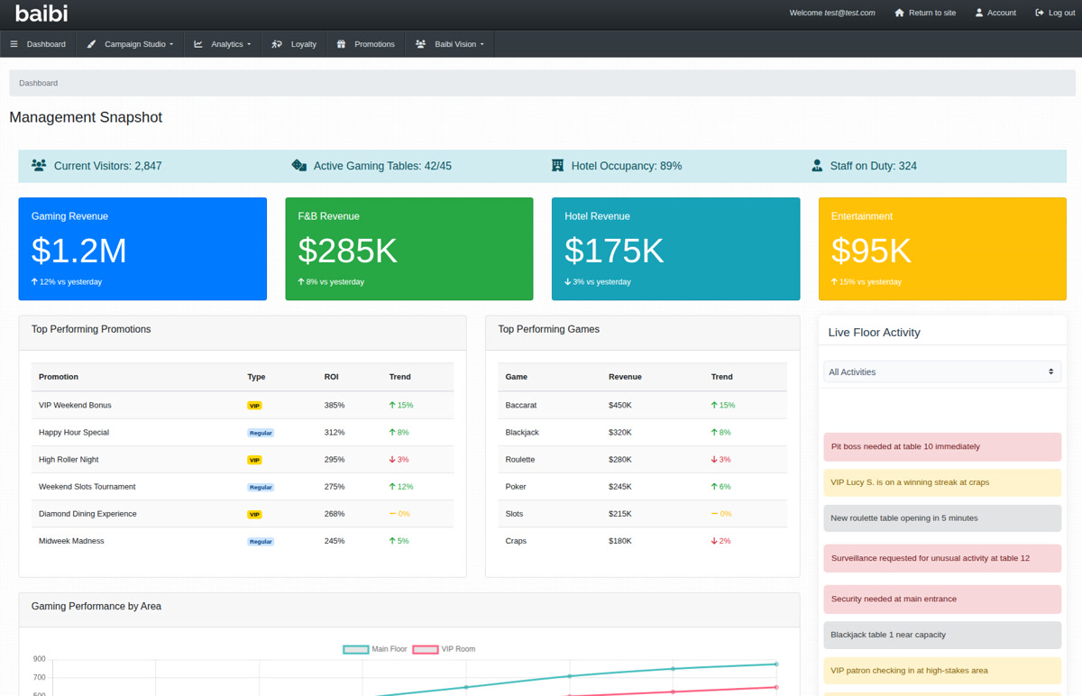Expand the Baibi Vision dropdown menu

(449, 43)
